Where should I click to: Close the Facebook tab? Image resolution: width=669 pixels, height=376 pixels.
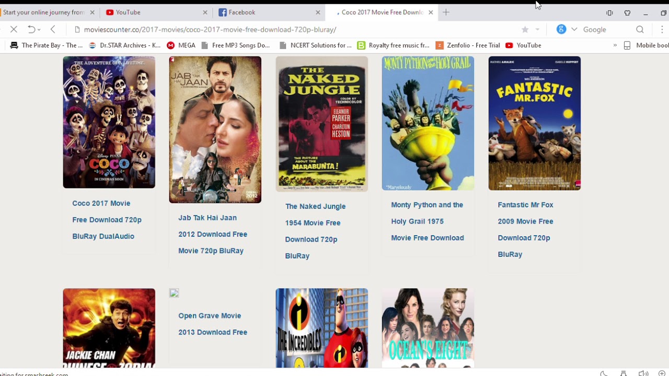point(318,13)
